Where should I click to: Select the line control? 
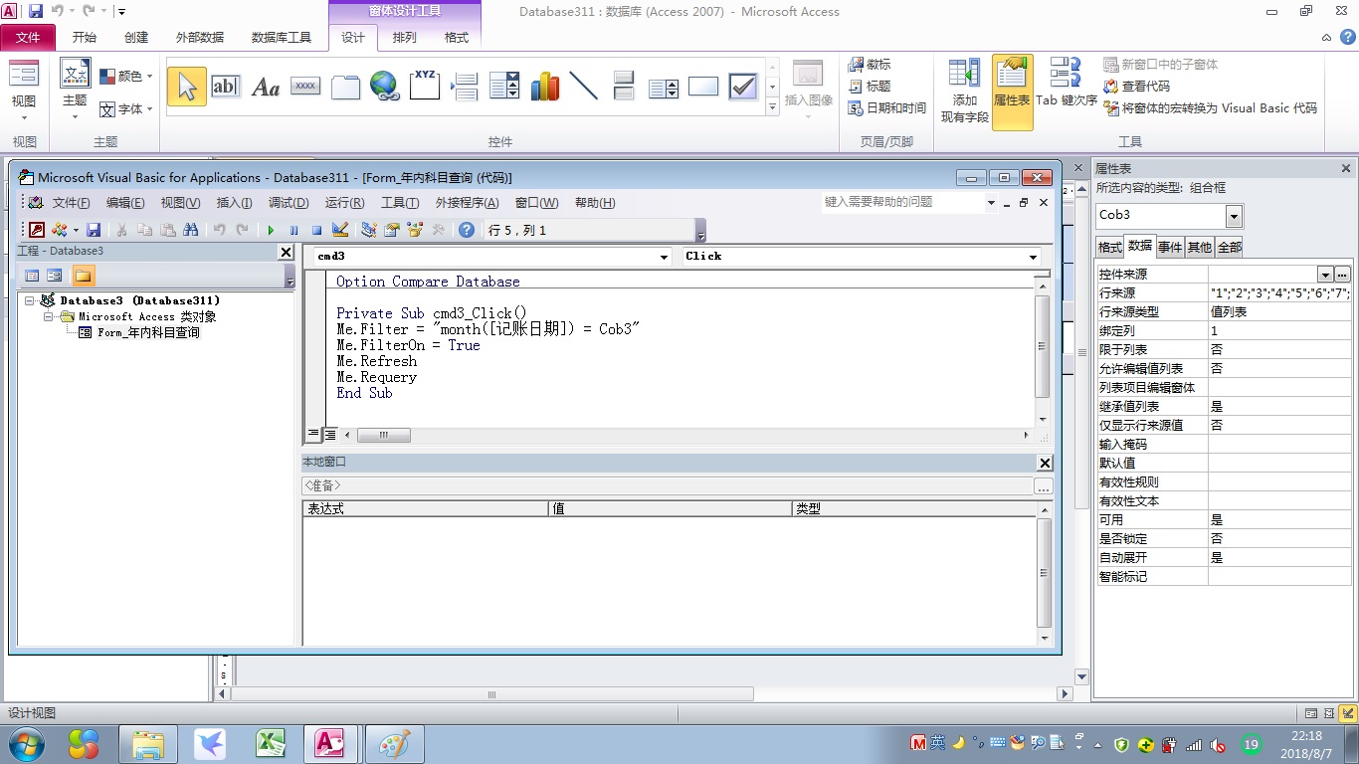tap(584, 87)
